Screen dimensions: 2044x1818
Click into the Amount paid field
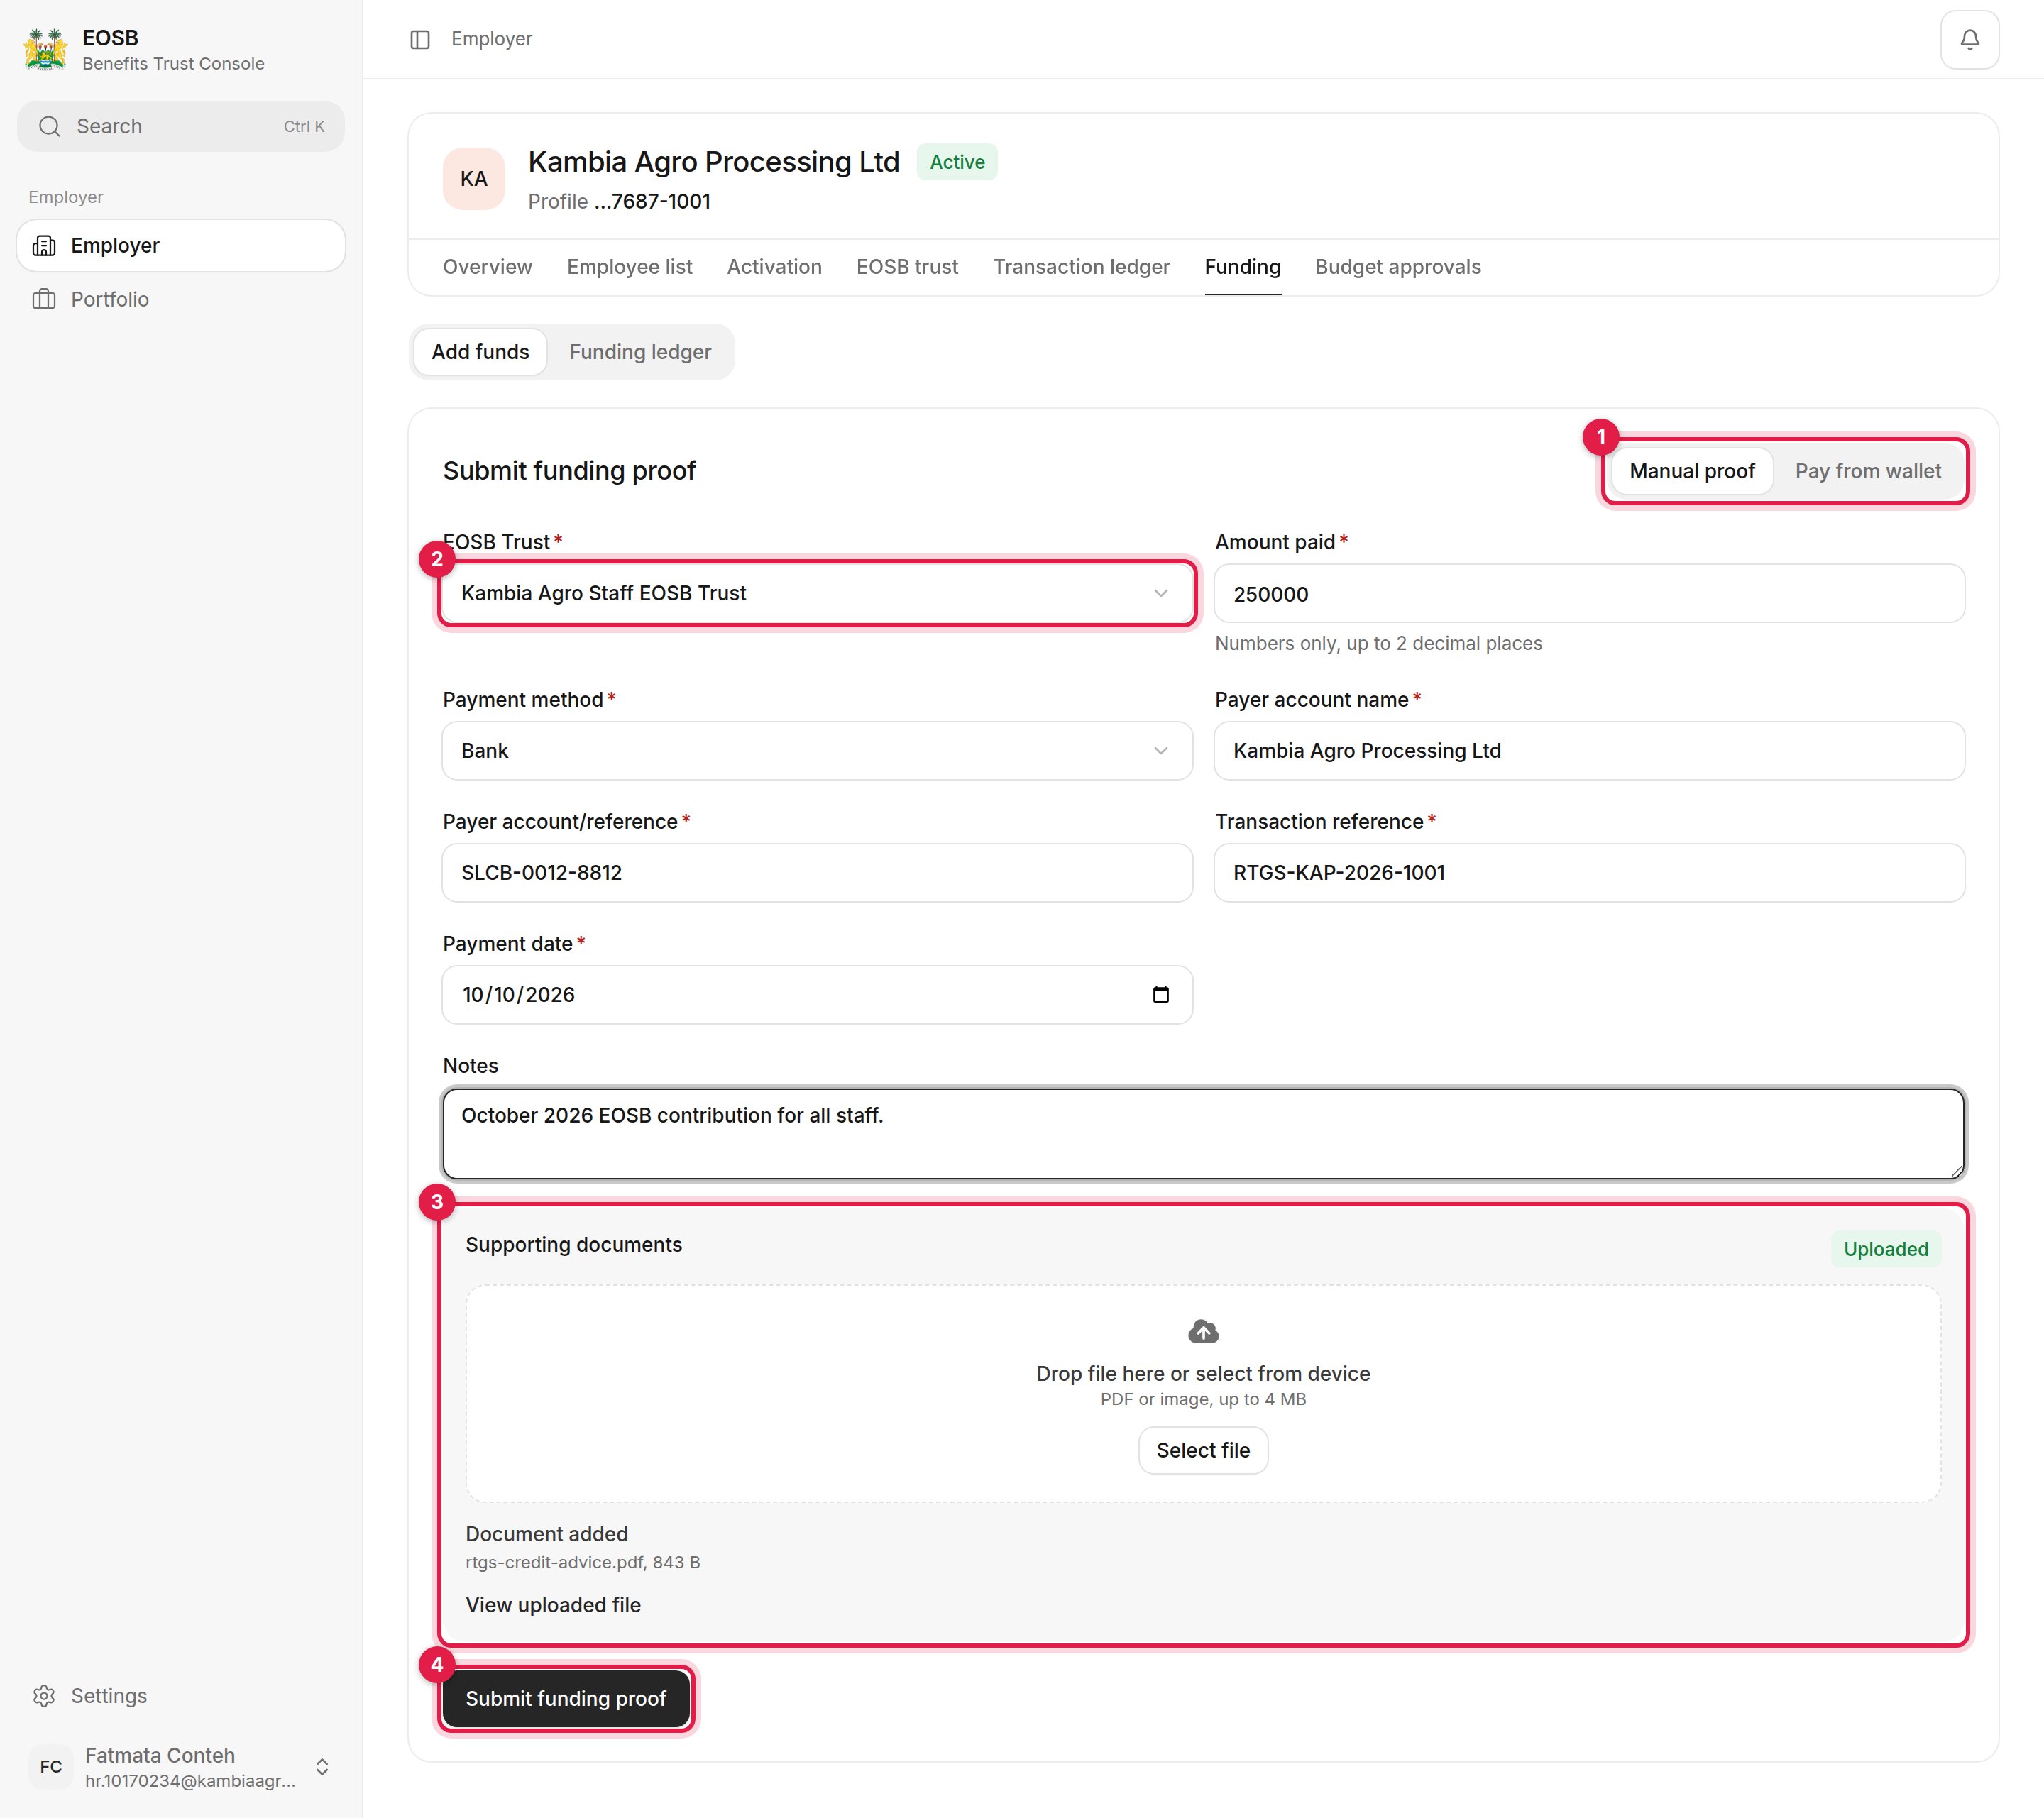(1589, 594)
